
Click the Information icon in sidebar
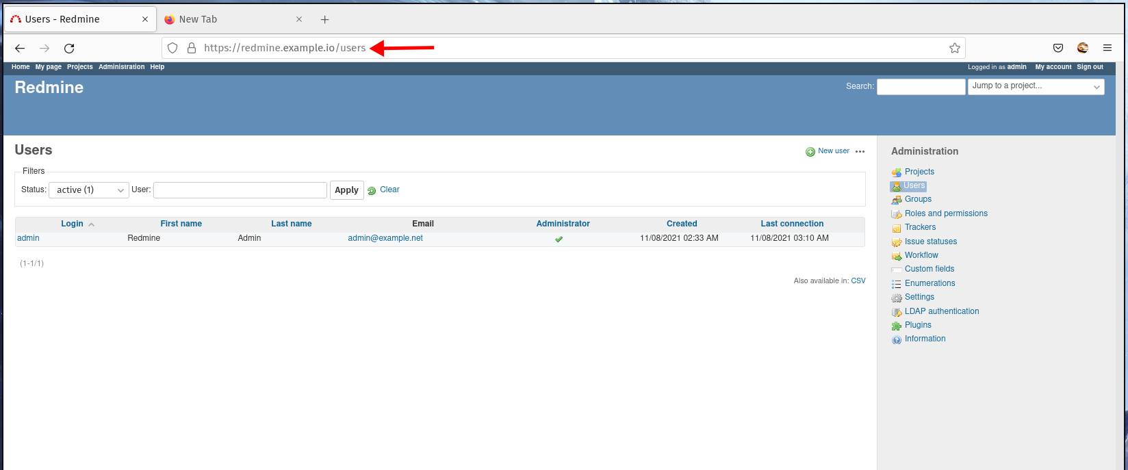[897, 339]
